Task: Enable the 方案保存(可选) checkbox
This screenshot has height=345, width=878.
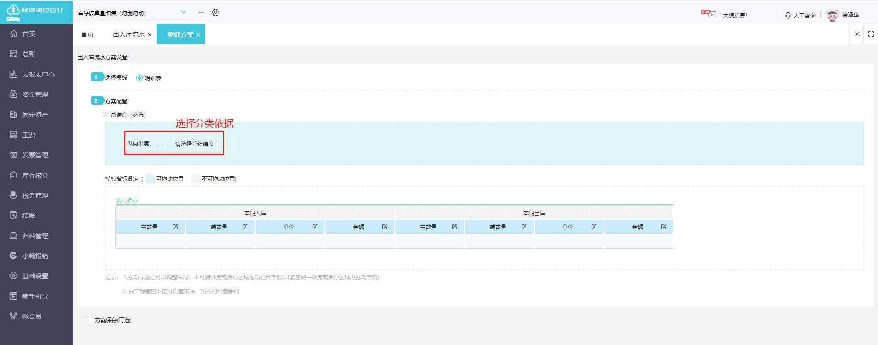Action: (90, 320)
